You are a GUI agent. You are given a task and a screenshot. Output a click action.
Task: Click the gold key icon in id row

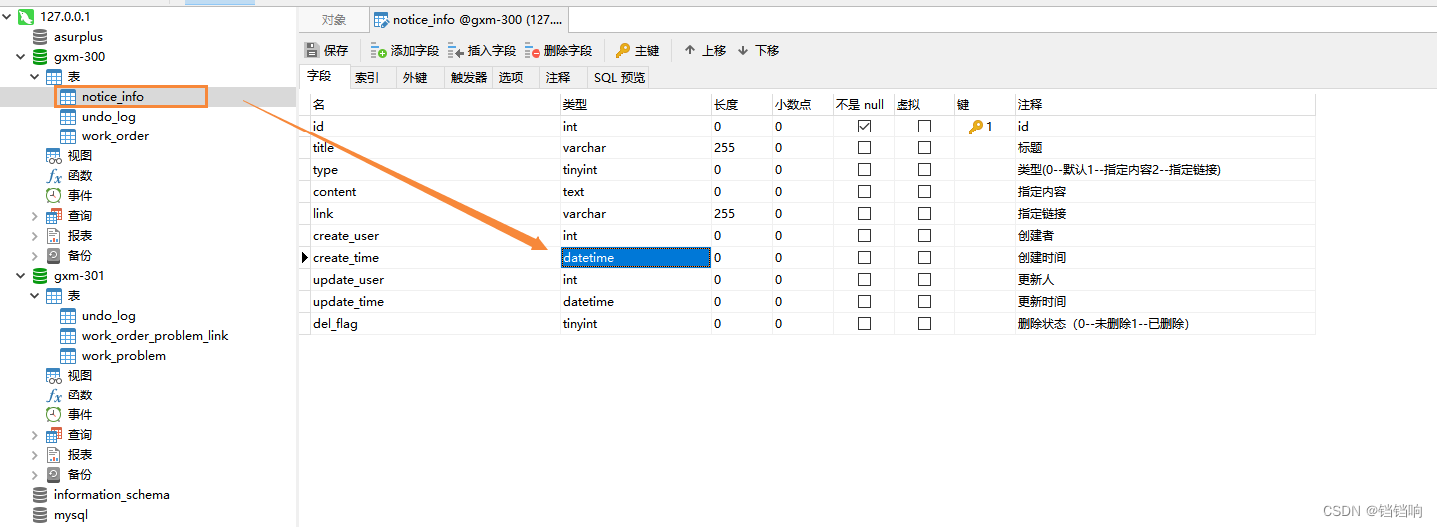(975, 127)
